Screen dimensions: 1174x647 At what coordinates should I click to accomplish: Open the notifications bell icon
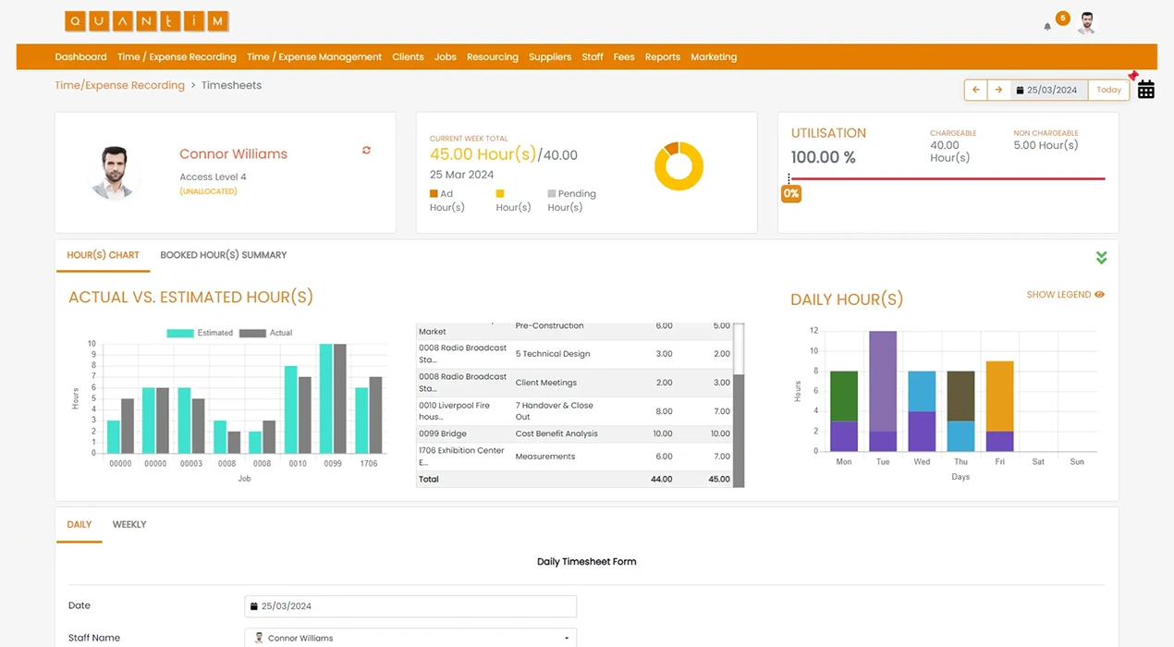[1047, 27]
